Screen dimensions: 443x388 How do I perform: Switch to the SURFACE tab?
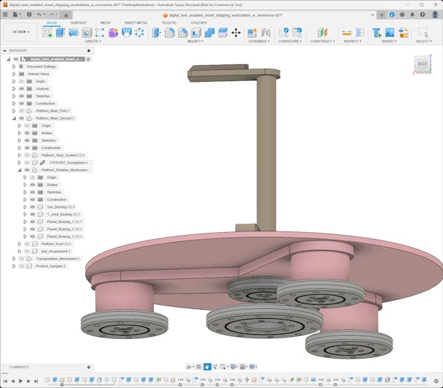[78, 22]
